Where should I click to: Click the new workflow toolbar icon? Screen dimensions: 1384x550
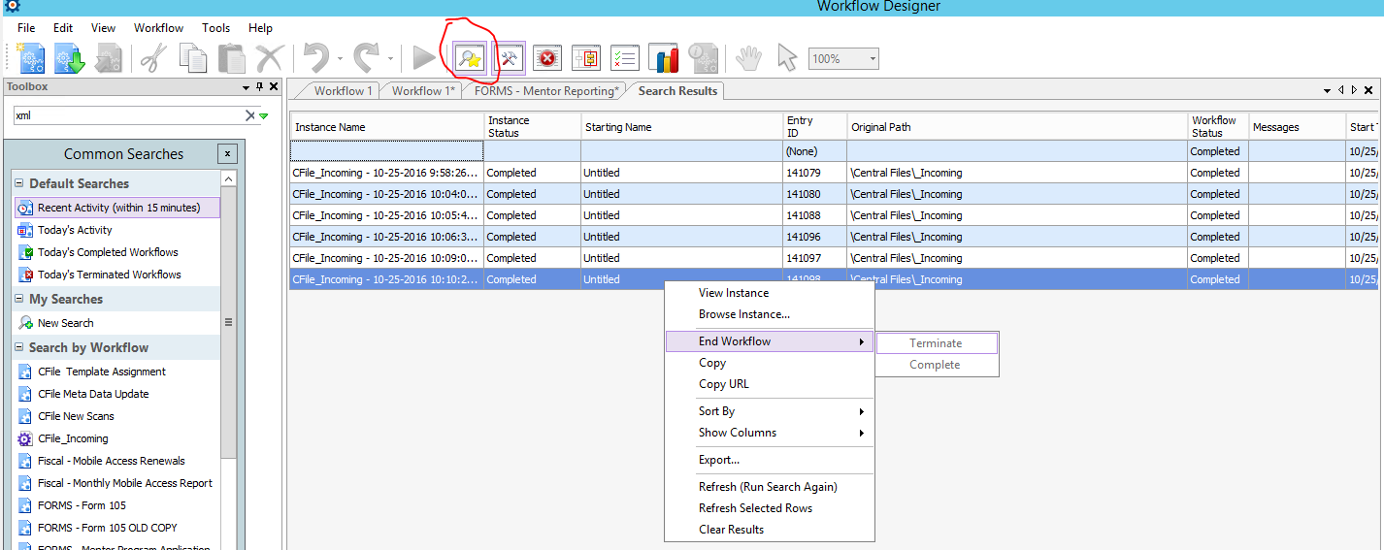(x=32, y=58)
